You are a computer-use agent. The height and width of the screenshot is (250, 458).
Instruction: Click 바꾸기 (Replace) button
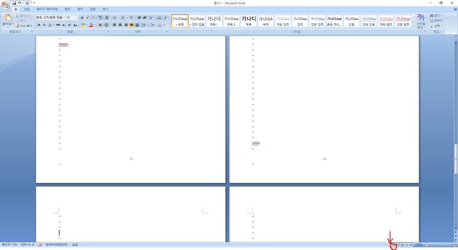click(x=437, y=21)
